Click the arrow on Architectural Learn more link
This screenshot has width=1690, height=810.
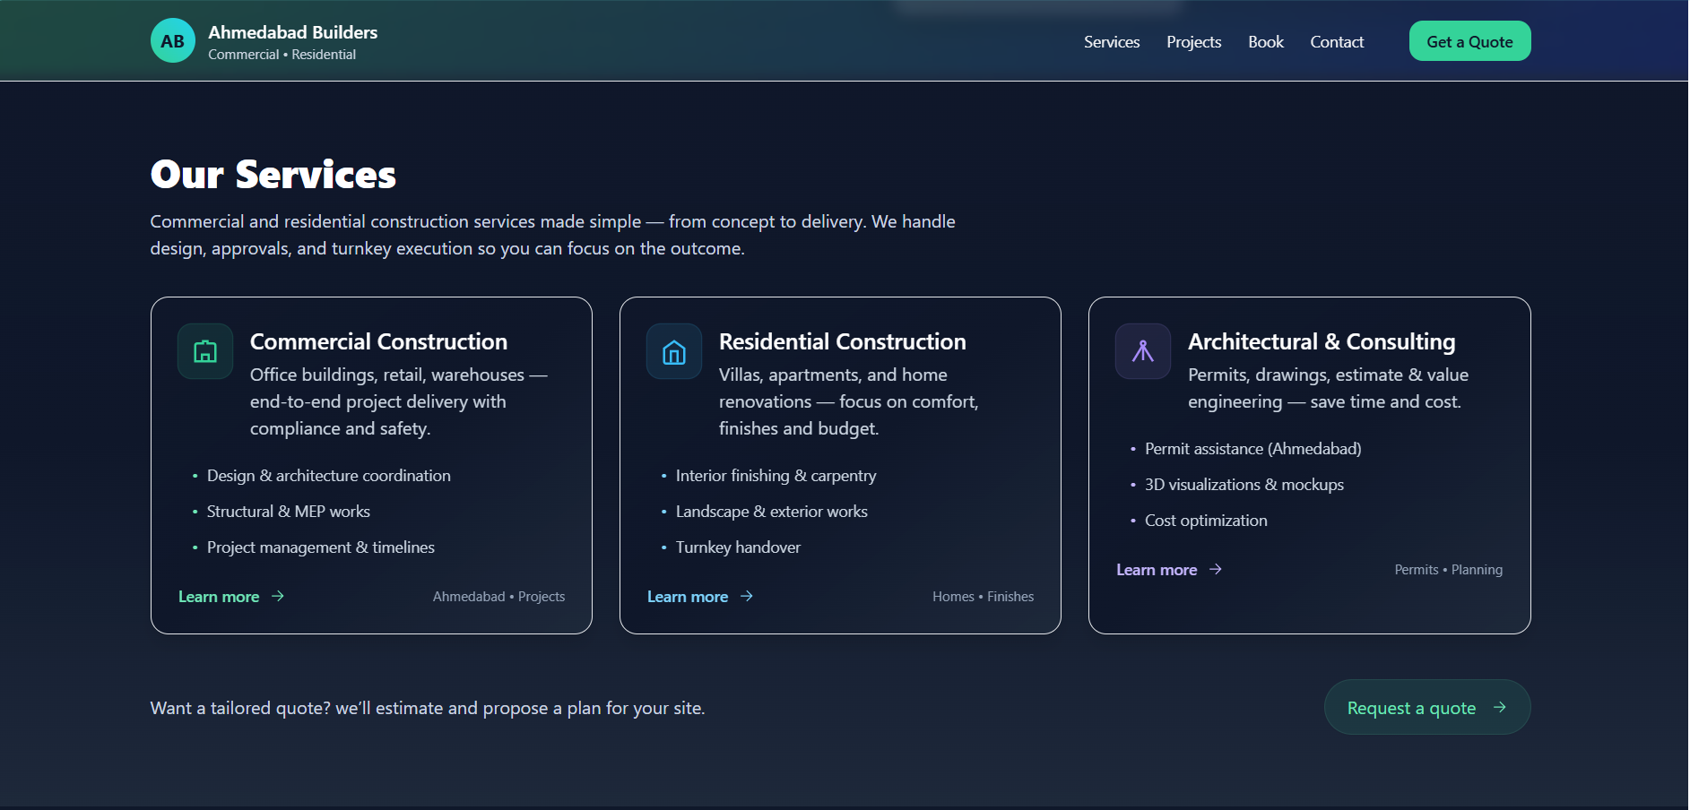tap(1216, 569)
